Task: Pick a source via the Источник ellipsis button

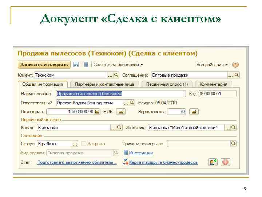Action: tap(227, 128)
